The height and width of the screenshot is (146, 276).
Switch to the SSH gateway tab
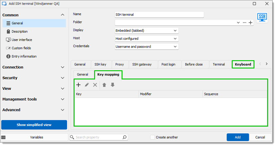(142, 64)
